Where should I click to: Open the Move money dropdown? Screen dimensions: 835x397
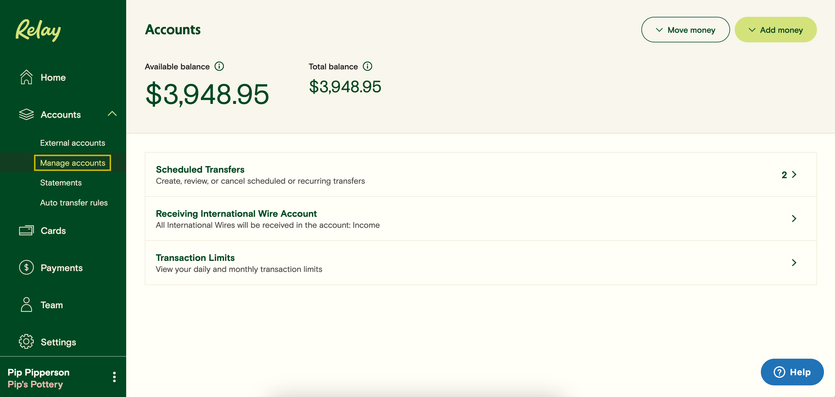tap(685, 30)
